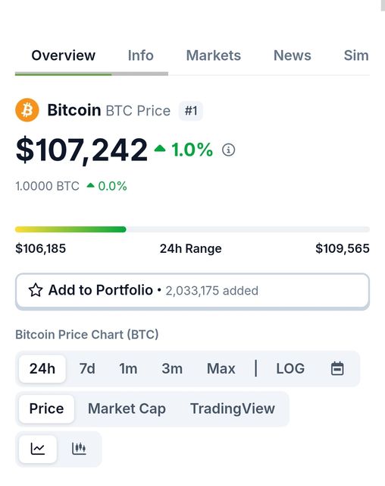The height and width of the screenshot is (486, 385).
Task: Show the Market Cap chart
Action: 127,409
